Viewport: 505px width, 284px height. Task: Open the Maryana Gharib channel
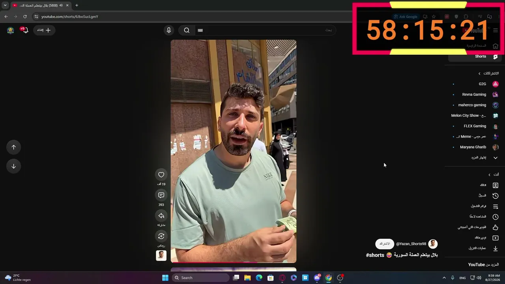pyautogui.click(x=475, y=147)
